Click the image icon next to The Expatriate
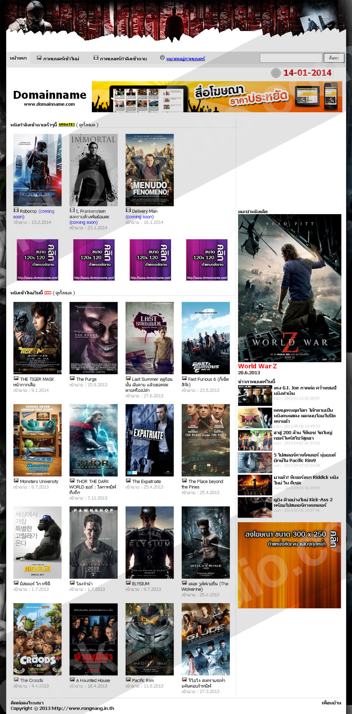352x714 pixels. pyautogui.click(x=128, y=480)
